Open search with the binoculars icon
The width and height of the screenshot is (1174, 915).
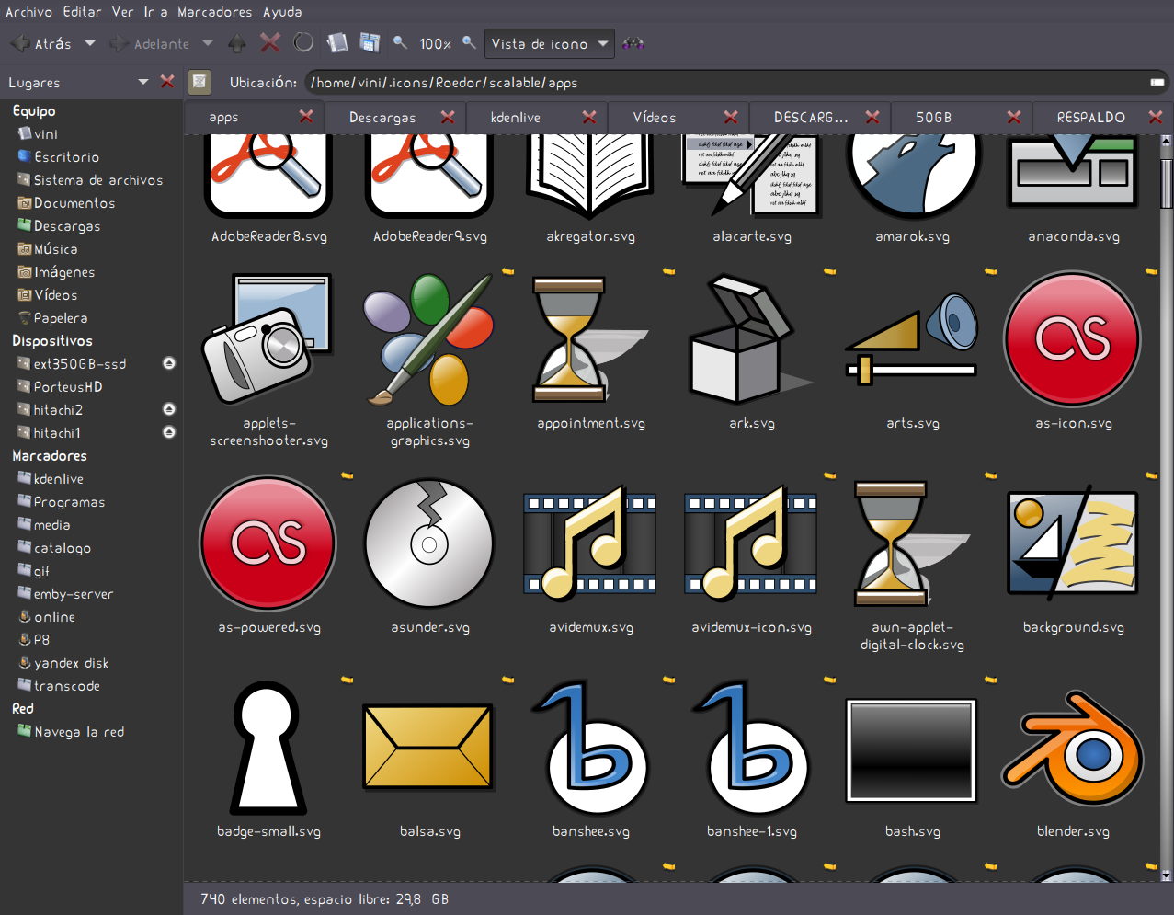(633, 43)
